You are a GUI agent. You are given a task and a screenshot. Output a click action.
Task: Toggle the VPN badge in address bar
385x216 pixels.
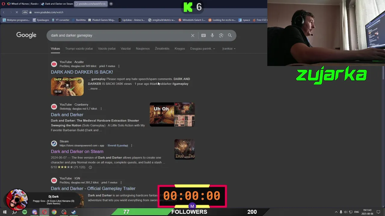pos(25,12)
